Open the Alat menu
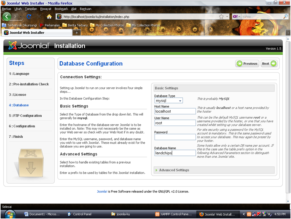Viewport: 291px width, 219px height. tap(74, 9)
